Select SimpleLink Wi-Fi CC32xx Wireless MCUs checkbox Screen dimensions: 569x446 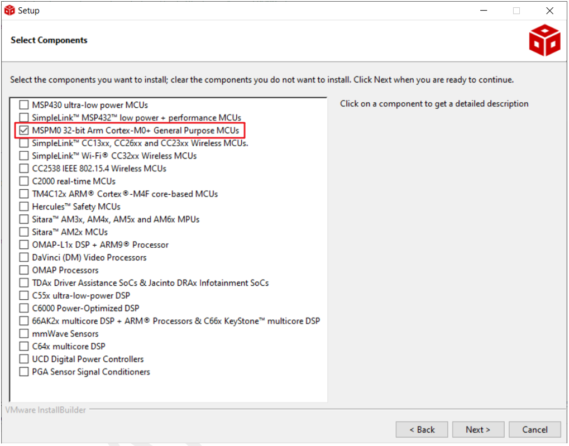[x=23, y=156]
